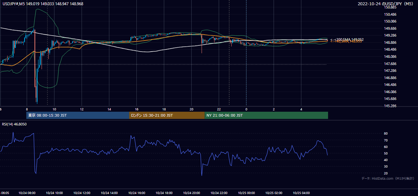
Task: Click RSI axis level 80
Action: 386,134
